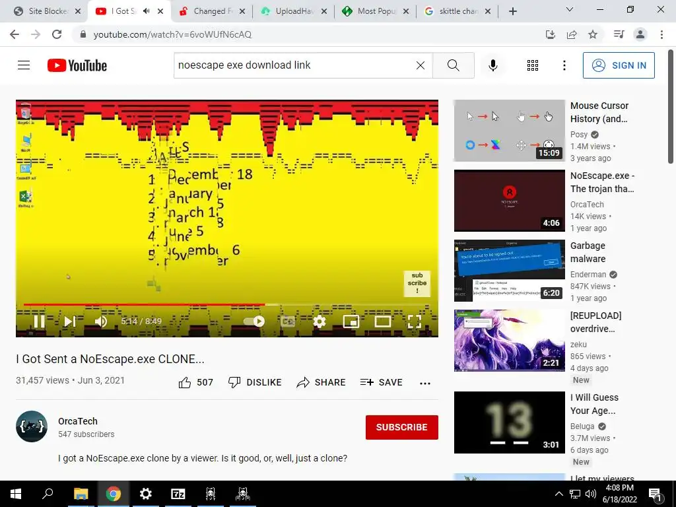Open Chrome profile avatar
This screenshot has width=676, height=507.
pyautogui.click(x=640, y=34)
